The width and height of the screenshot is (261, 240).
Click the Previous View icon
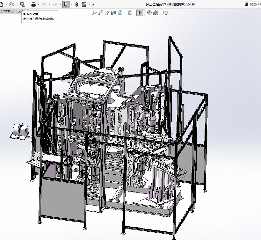[x=107, y=13]
